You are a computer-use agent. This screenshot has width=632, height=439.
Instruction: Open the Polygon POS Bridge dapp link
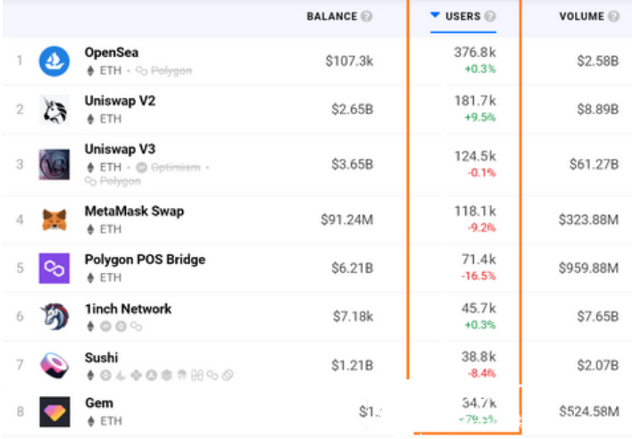(x=145, y=260)
